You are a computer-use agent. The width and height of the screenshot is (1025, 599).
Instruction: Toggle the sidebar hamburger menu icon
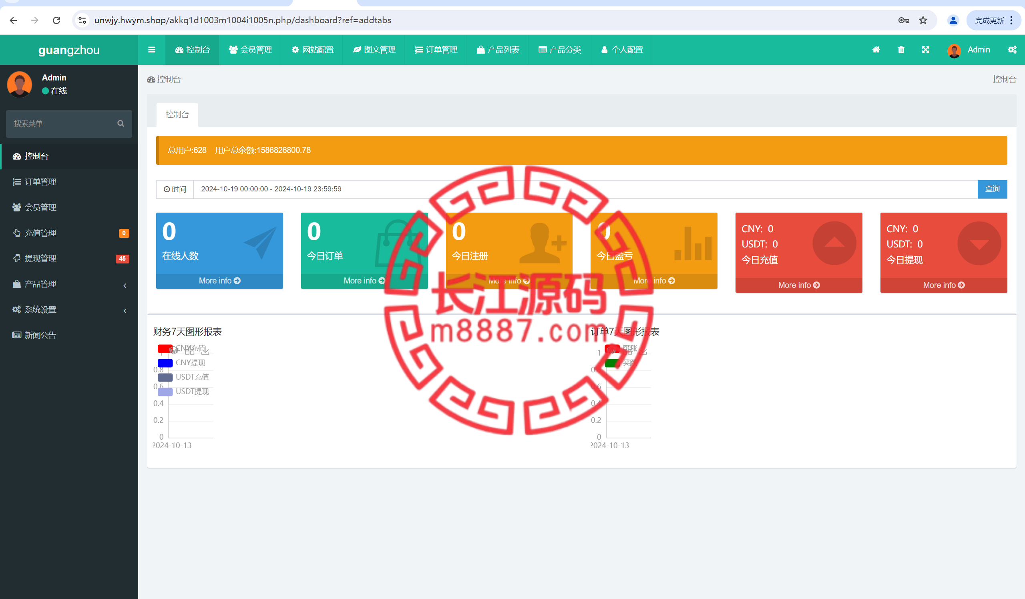(152, 50)
